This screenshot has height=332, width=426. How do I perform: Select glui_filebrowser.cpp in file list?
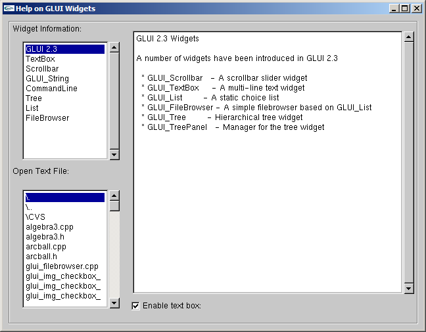62,266
